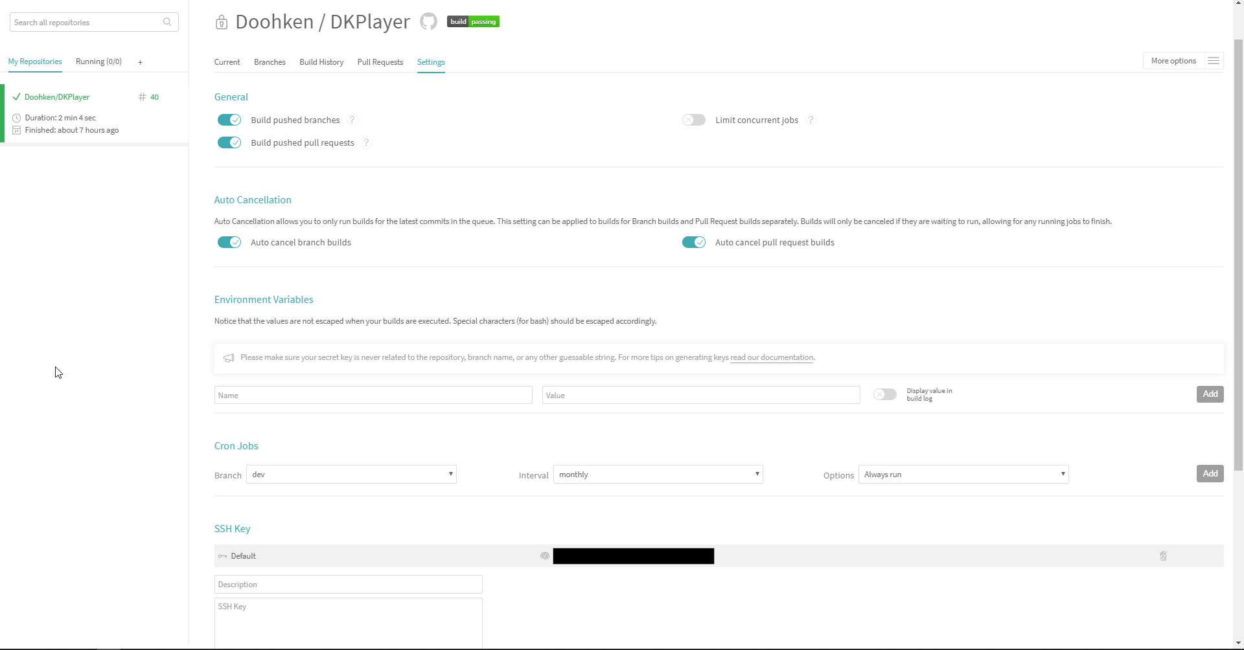Toggle Build pushed branches switch
Screen dimensions: 1244x650
tap(229, 120)
